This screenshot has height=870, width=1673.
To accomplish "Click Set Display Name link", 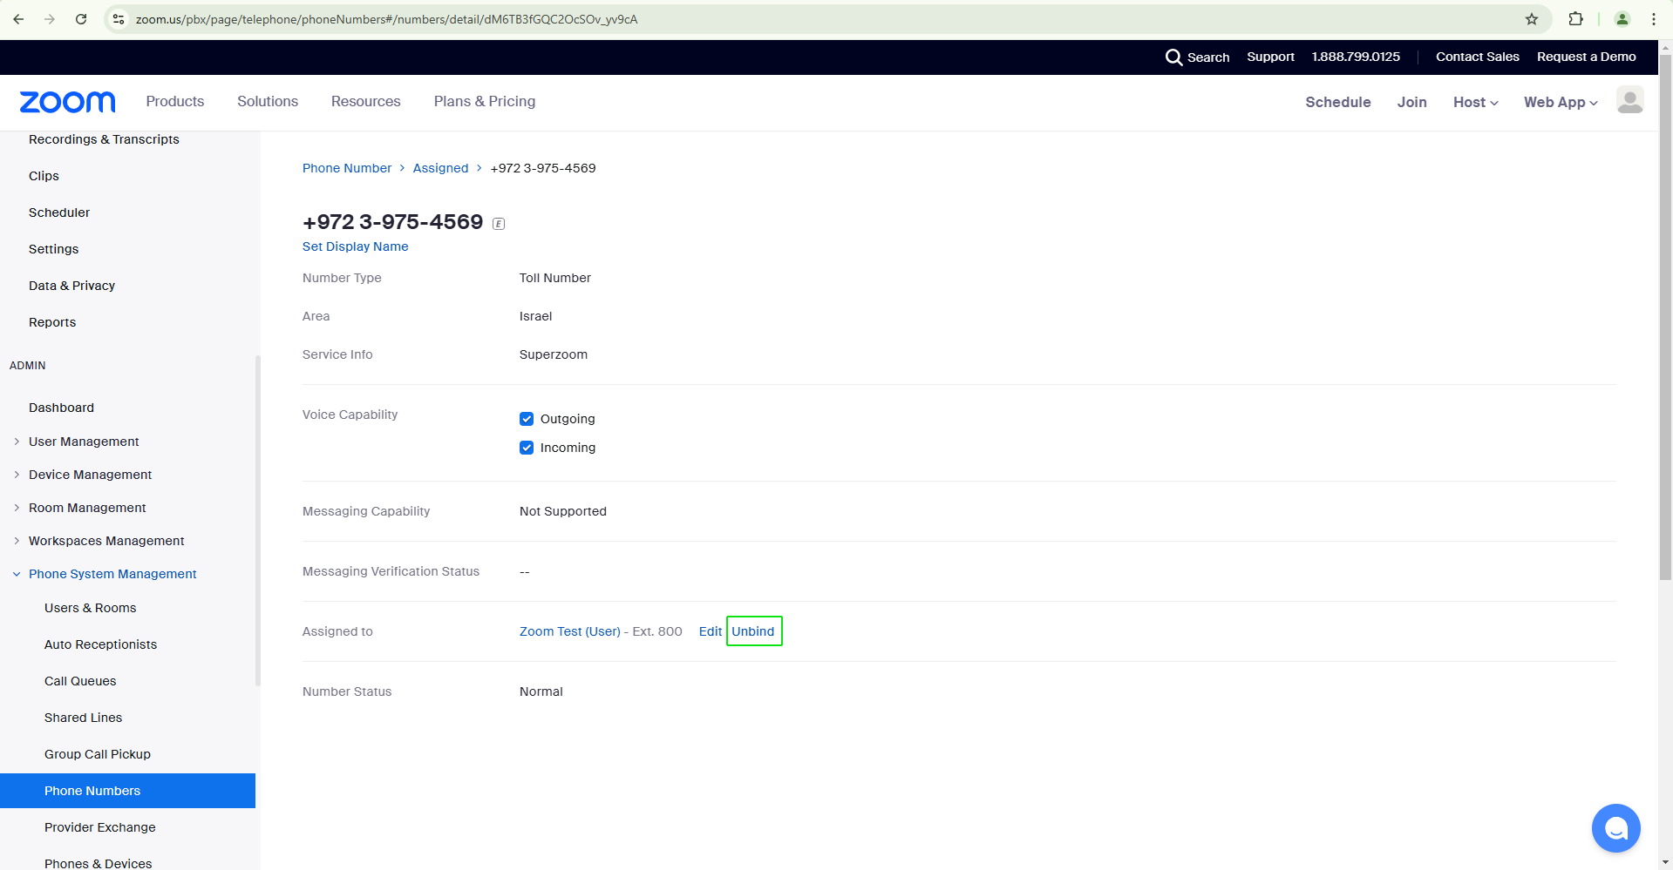I will point(355,246).
